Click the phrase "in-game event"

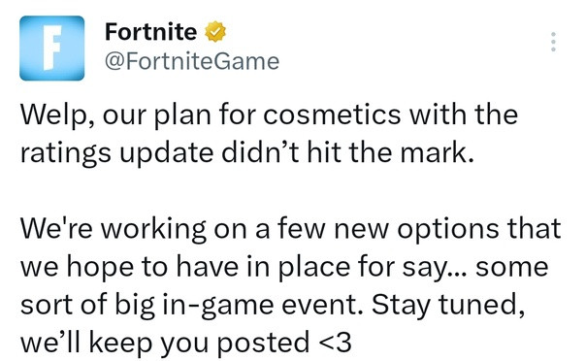[262, 305]
